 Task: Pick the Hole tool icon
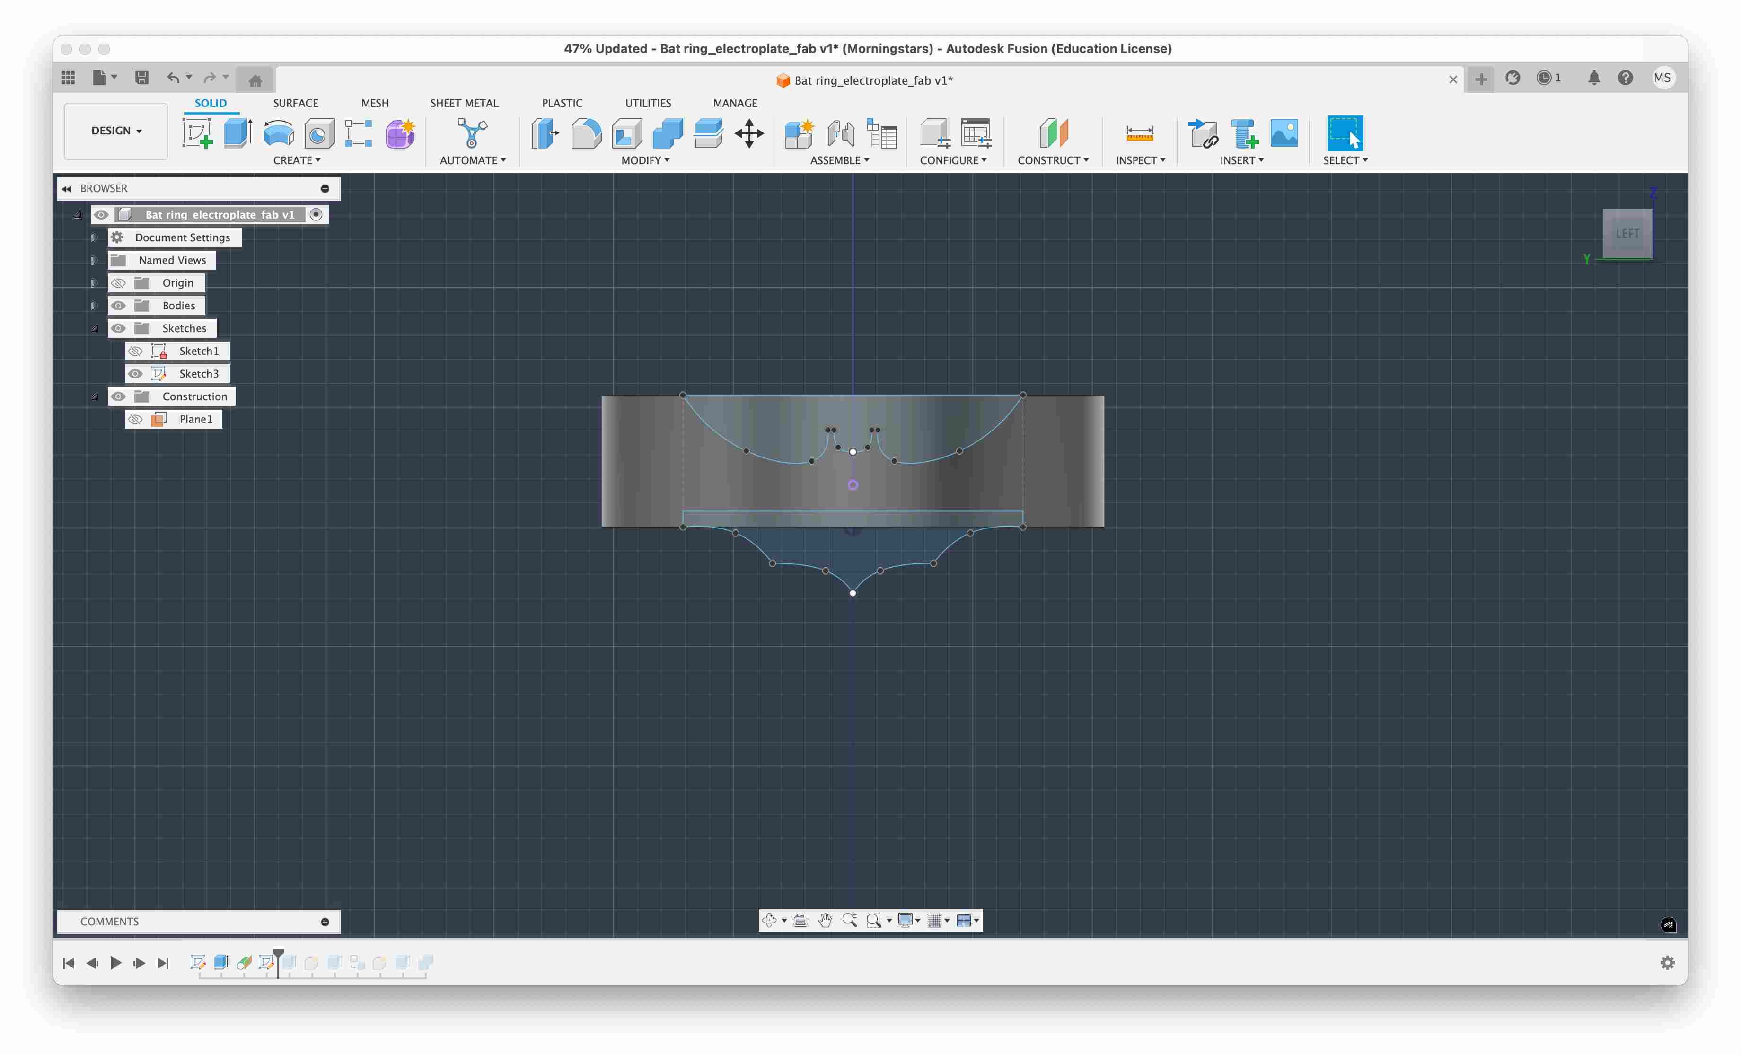[x=319, y=133]
